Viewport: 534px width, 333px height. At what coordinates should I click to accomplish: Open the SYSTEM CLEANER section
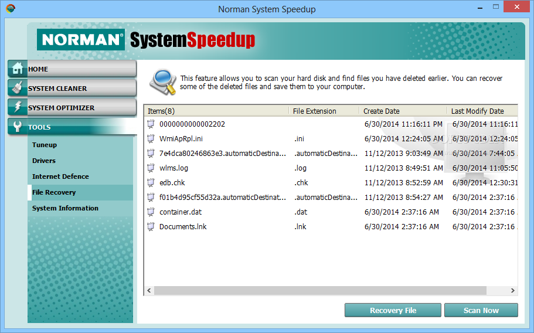tap(72, 88)
